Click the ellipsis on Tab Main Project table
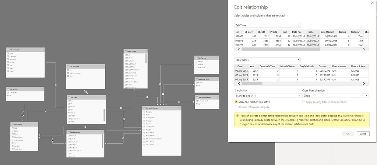Image resolution: width=377 pixels, height=165 pixels. coord(179,108)
